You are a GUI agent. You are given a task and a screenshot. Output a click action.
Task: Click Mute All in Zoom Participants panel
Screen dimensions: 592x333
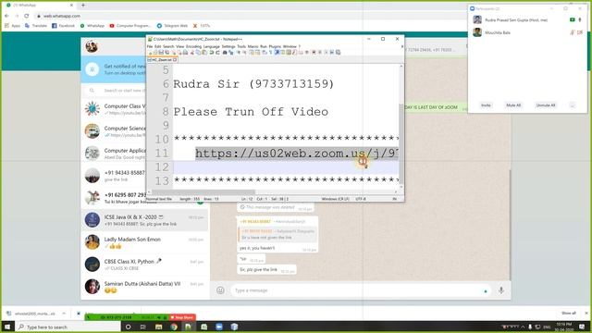click(513, 105)
